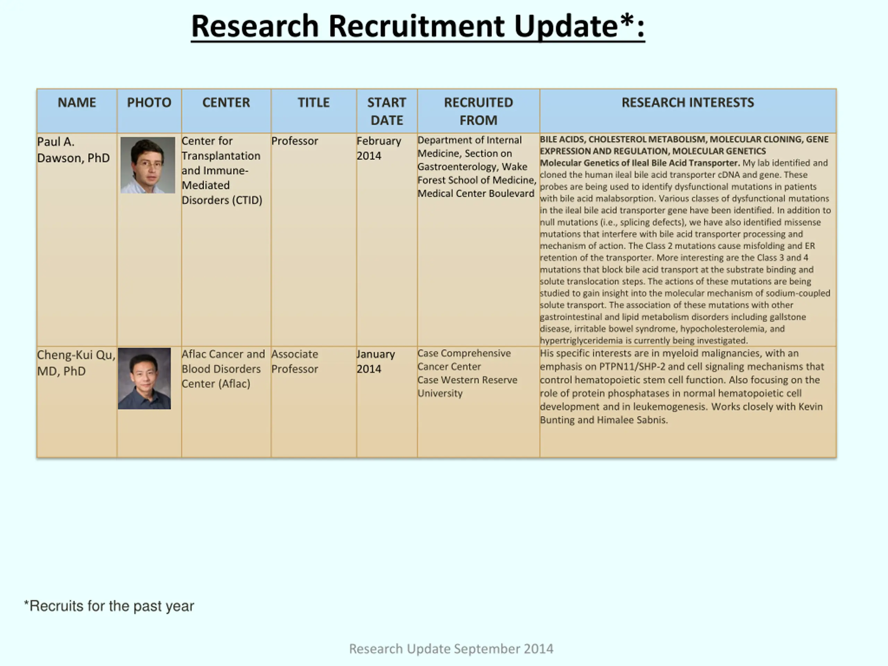Click the Aflac Cancer and Blood Disorders Center cell
Screen dimensions: 888x666
point(223,369)
